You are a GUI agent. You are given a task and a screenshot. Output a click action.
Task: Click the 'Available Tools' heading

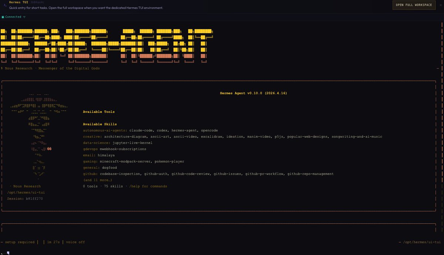pos(99,112)
